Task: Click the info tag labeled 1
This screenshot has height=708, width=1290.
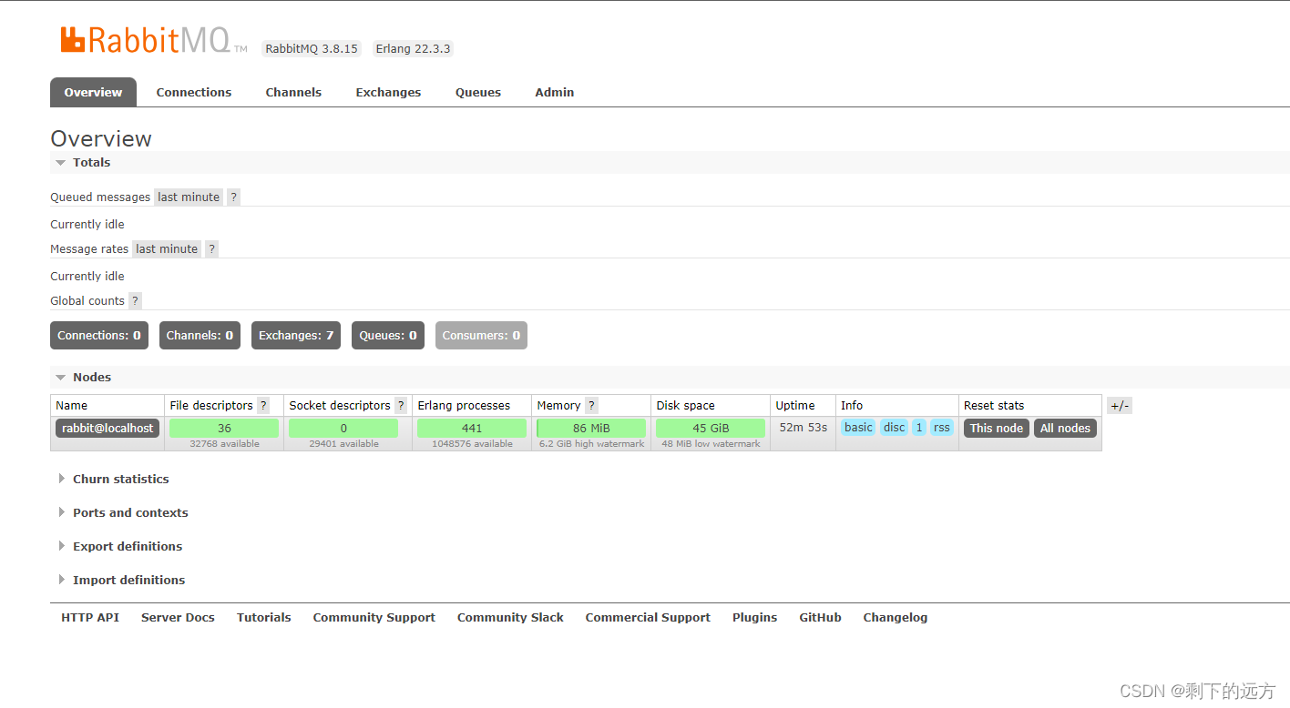Action: click(x=919, y=428)
